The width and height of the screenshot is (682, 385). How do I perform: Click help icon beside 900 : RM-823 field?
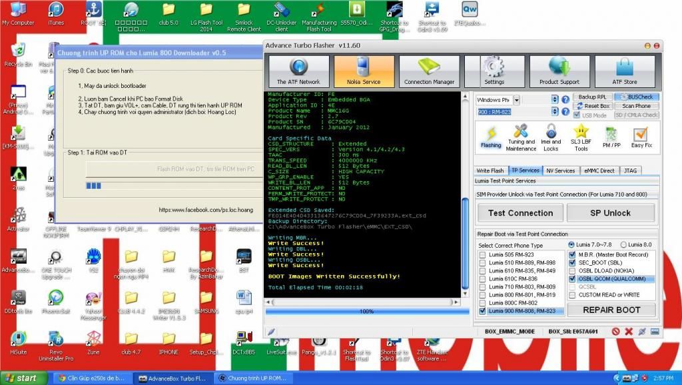pyautogui.click(x=565, y=112)
